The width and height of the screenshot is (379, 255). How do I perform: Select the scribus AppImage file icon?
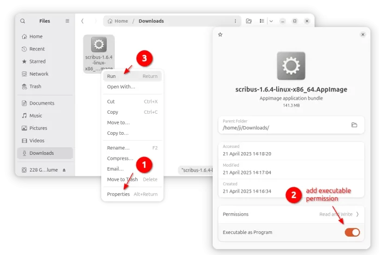(99, 44)
